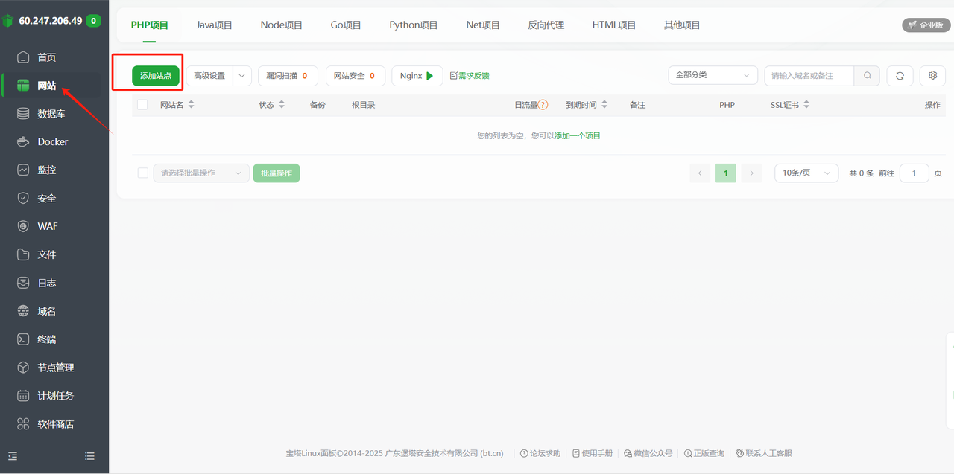Click the 添加一个项目 link in empty list
954x474 pixels.
(577, 136)
